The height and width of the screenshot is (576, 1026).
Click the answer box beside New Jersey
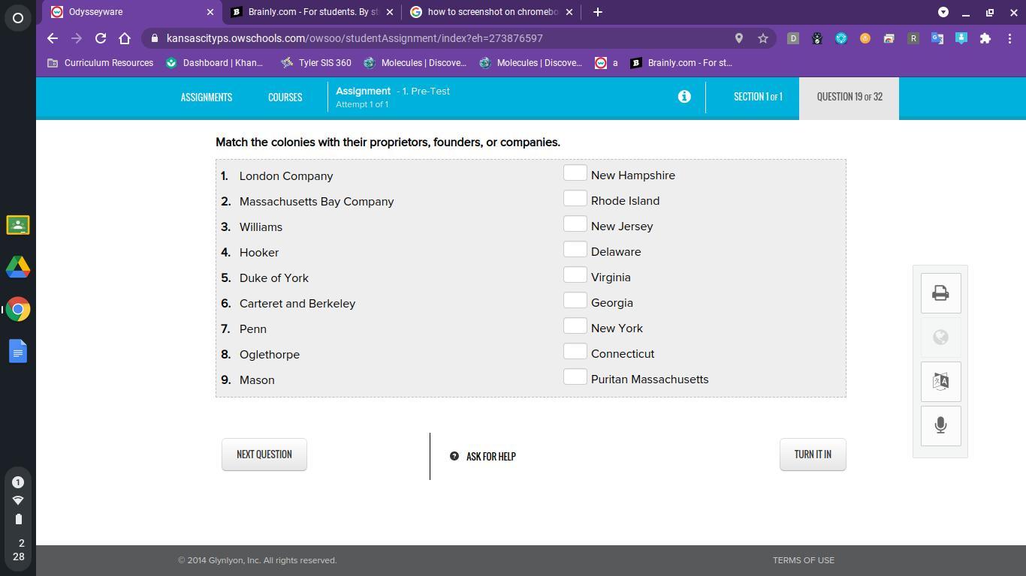575,224
